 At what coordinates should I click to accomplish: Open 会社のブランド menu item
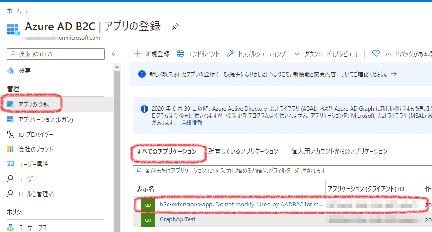(x=36, y=149)
